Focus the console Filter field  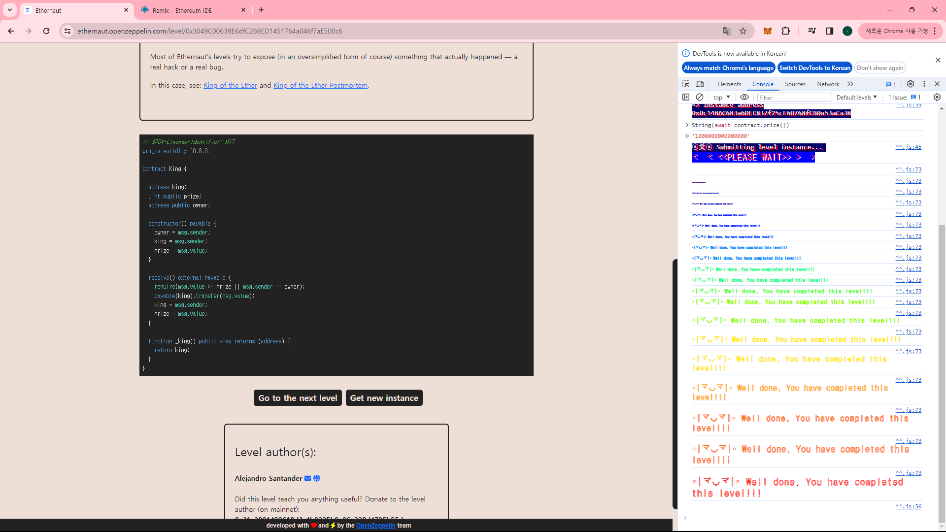(794, 98)
